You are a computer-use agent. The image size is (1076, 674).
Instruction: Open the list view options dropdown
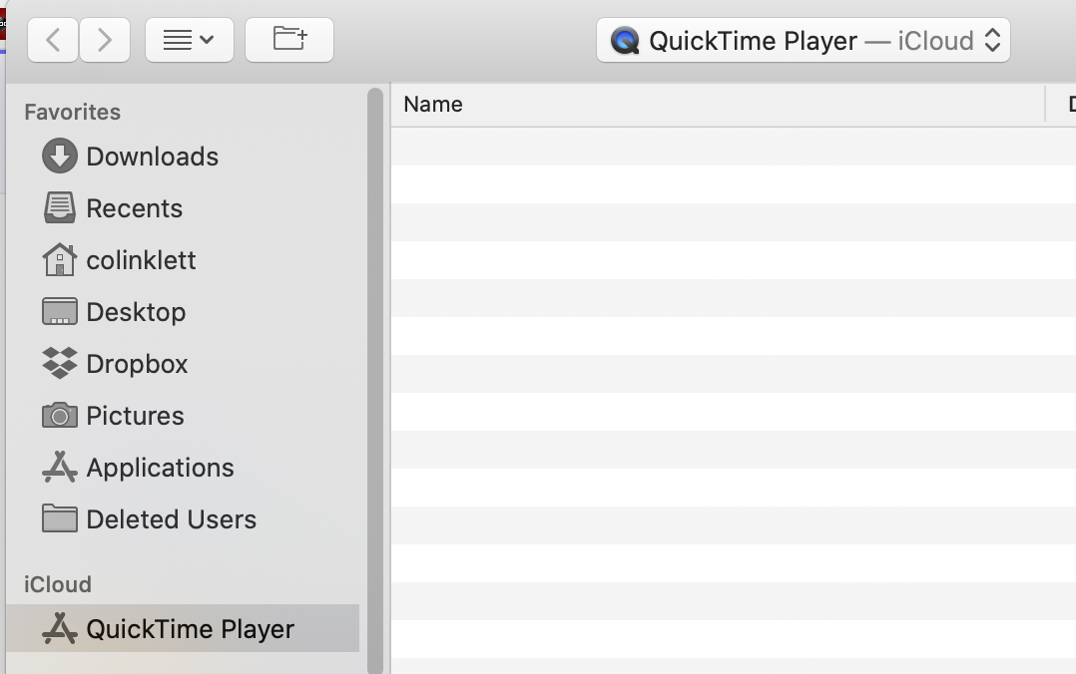click(190, 41)
